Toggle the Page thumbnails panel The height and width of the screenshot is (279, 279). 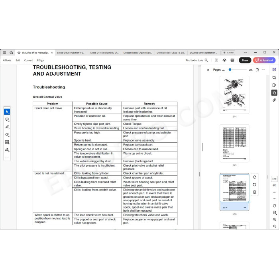pos(274,93)
